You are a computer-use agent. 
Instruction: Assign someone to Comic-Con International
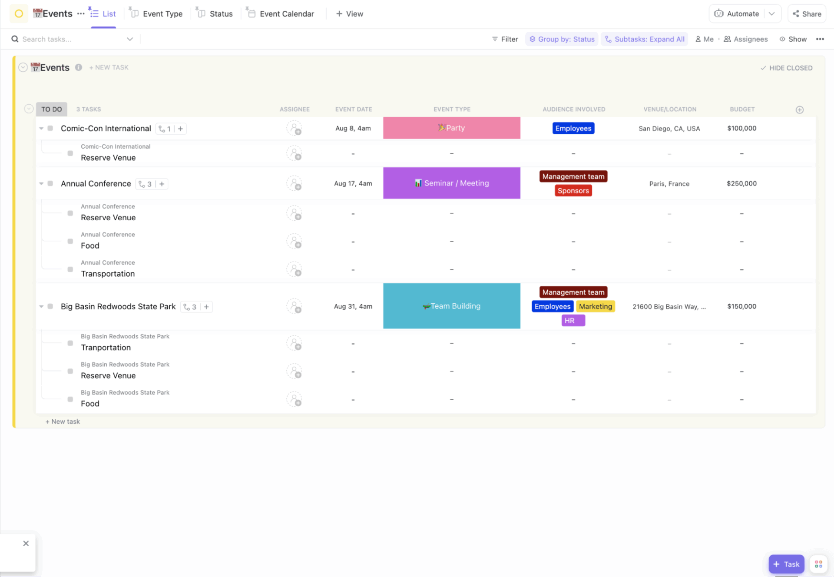[295, 128]
